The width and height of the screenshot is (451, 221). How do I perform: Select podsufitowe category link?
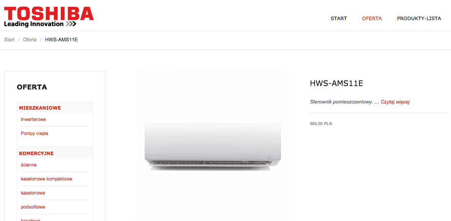click(x=33, y=207)
